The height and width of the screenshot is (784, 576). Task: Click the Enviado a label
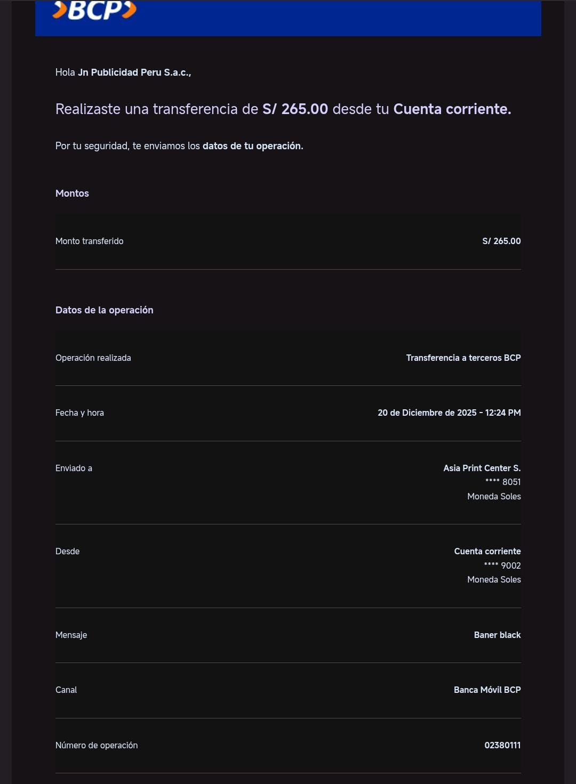point(74,468)
